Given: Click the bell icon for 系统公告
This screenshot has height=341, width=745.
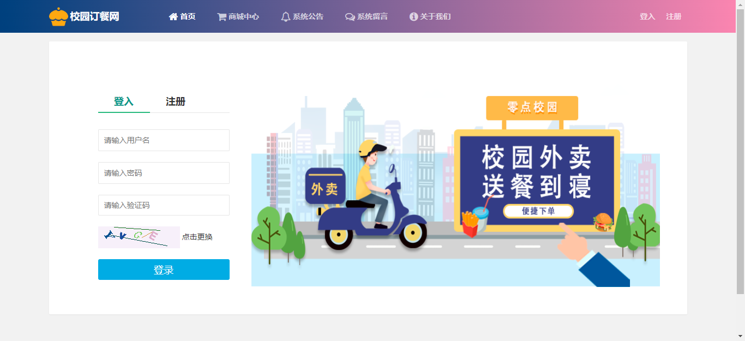Looking at the screenshot, I should click(x=286, y=17).
